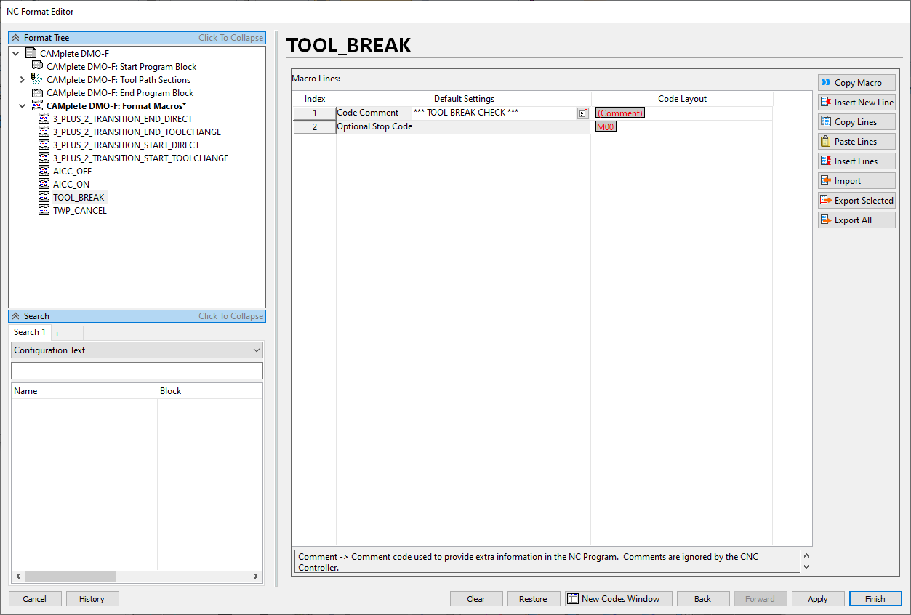Click the Finish button
Screen dimensions: 911x615
tap(875, 599)
